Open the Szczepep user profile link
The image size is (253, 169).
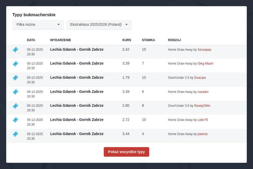point(204,49)
